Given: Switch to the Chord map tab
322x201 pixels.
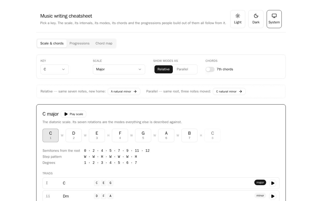Looking at the screenshot, I should click(104, 43).
